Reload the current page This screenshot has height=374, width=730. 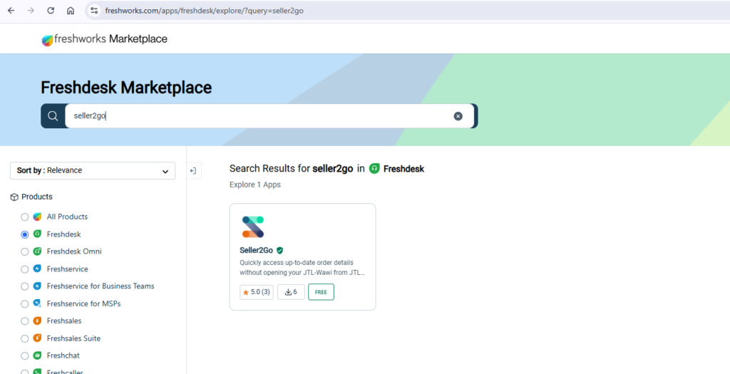(51, 10)
